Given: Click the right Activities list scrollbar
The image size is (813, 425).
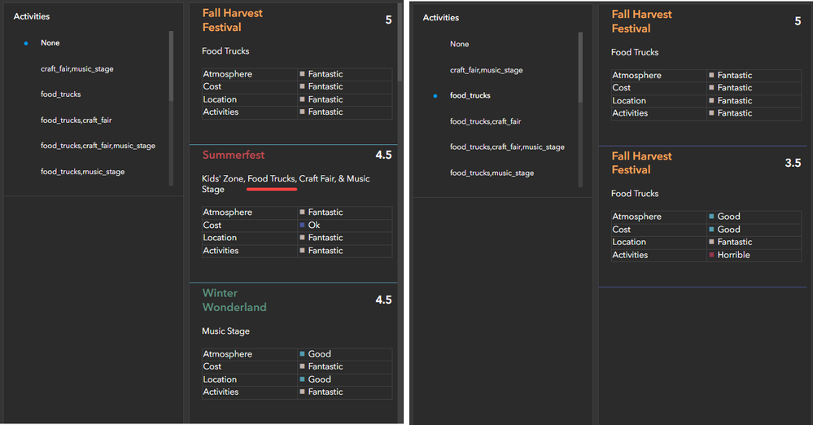Looking at the screenshot, I should pyautogui.click(x=580, y=67).
